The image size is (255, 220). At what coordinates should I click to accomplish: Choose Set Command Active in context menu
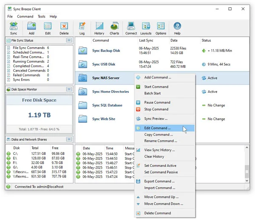[165, 166]
